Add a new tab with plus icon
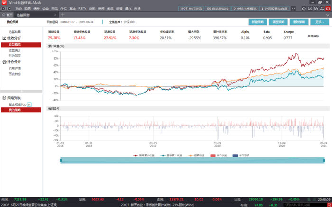 [62, 15]
